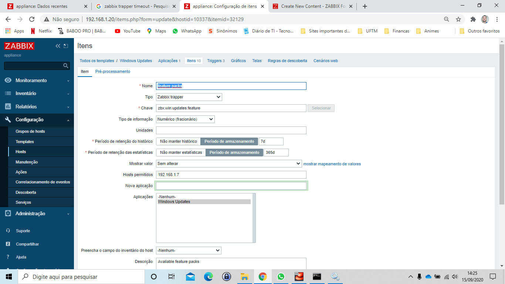Click the Compartilhar icon in the sidebar
Viewport: 505px width, 284px height.
(8, 244)
